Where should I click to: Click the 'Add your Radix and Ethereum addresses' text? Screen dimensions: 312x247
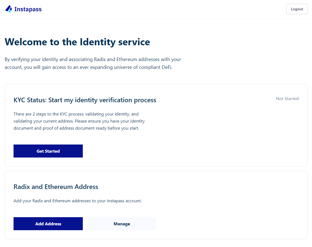tap(78, 201)
